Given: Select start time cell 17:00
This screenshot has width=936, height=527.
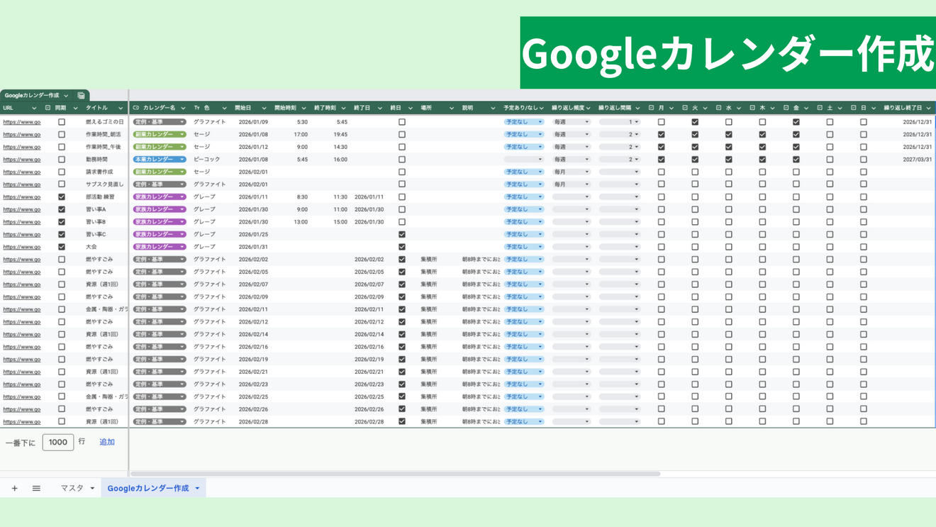Looking at the screenshot, I should coord(301,134).
